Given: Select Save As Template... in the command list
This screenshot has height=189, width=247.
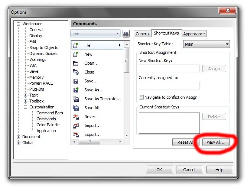Looking at the screenshot, I should [x=97, y=99].
